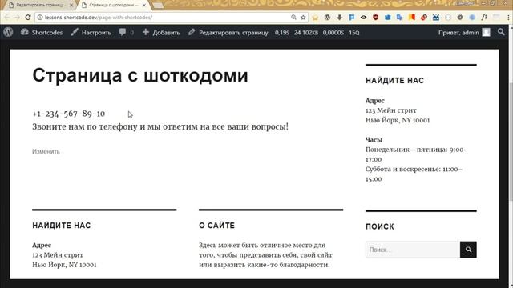Click the translate extension icon
Viewport: 513px width, 288px height.
[399, 18]
